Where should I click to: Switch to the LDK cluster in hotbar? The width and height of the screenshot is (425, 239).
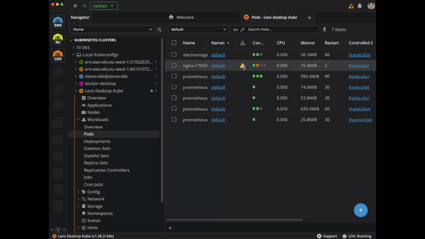pos(58,55)
